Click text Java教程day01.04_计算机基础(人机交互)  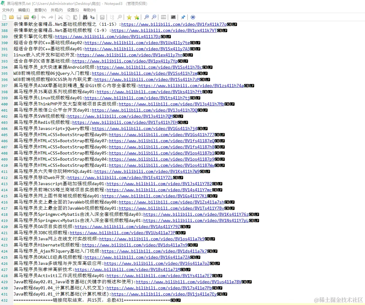pyautogui.click(x=59, y=288)
